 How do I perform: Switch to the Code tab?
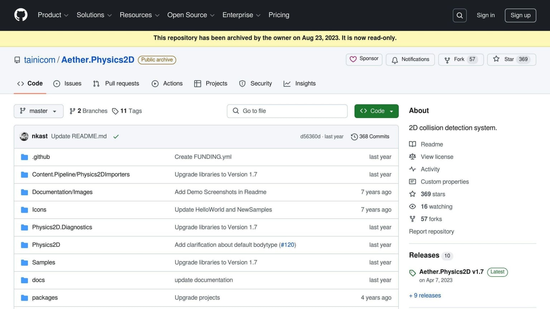(x=30, y=83)
